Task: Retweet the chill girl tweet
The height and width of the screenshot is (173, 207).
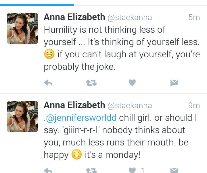Action: [x=91, y=170]
